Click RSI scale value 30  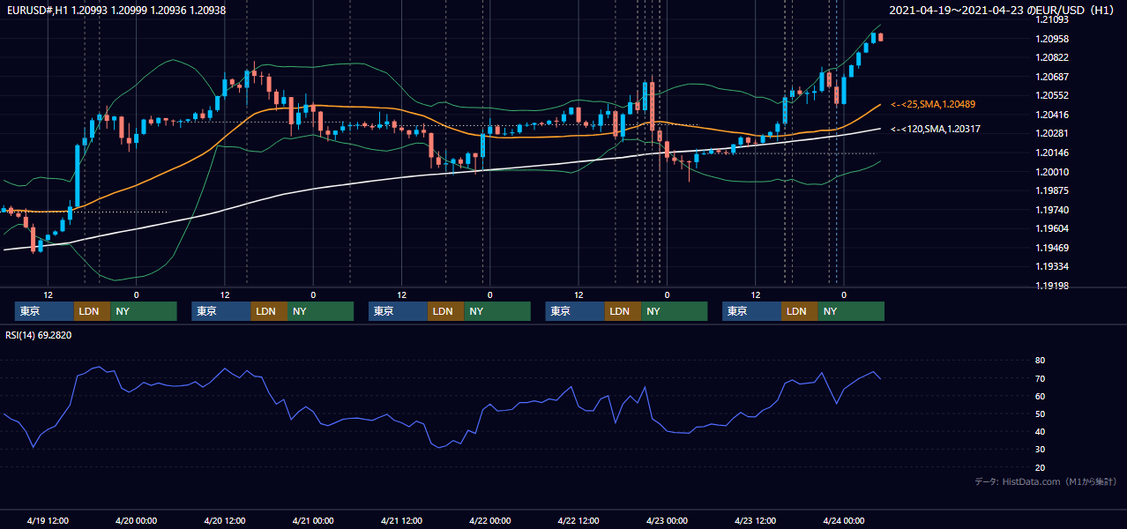pyautogui.click(x=1041, y=450)
